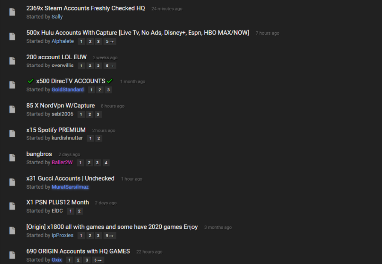Click the document icon beside the Hulu Accounts thread
This screenshot has height=264, width=382.
tap(12, 36)
